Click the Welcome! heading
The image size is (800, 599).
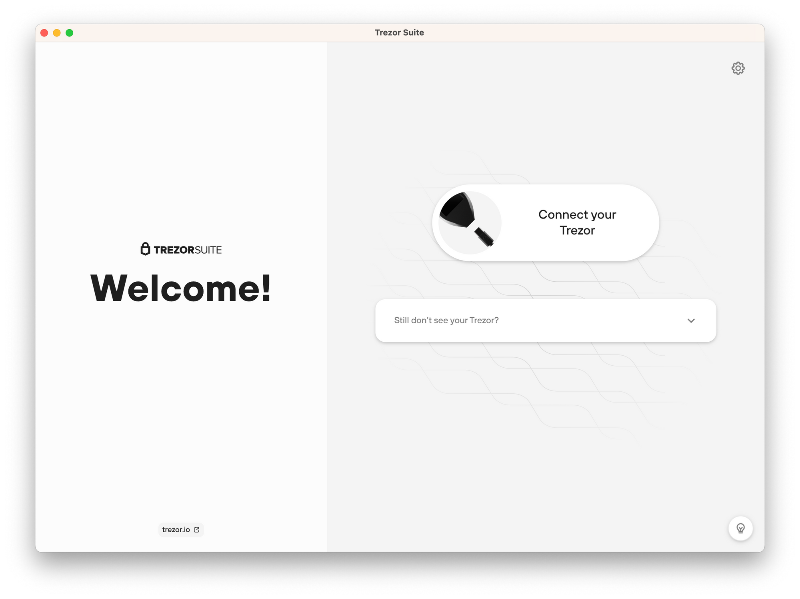tap(181, 288)
